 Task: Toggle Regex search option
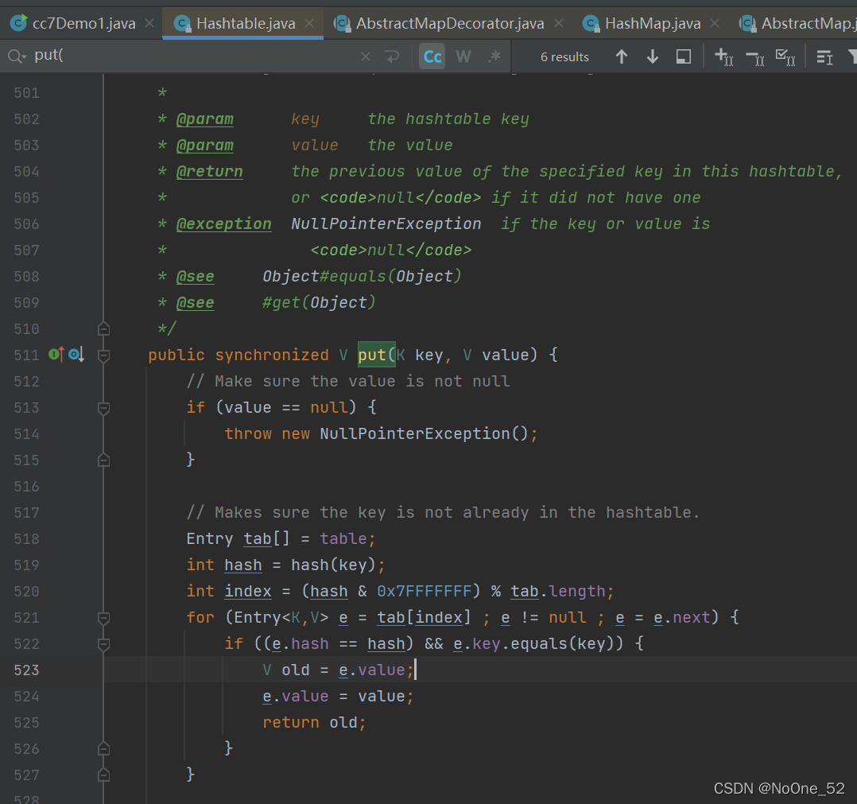494,56
